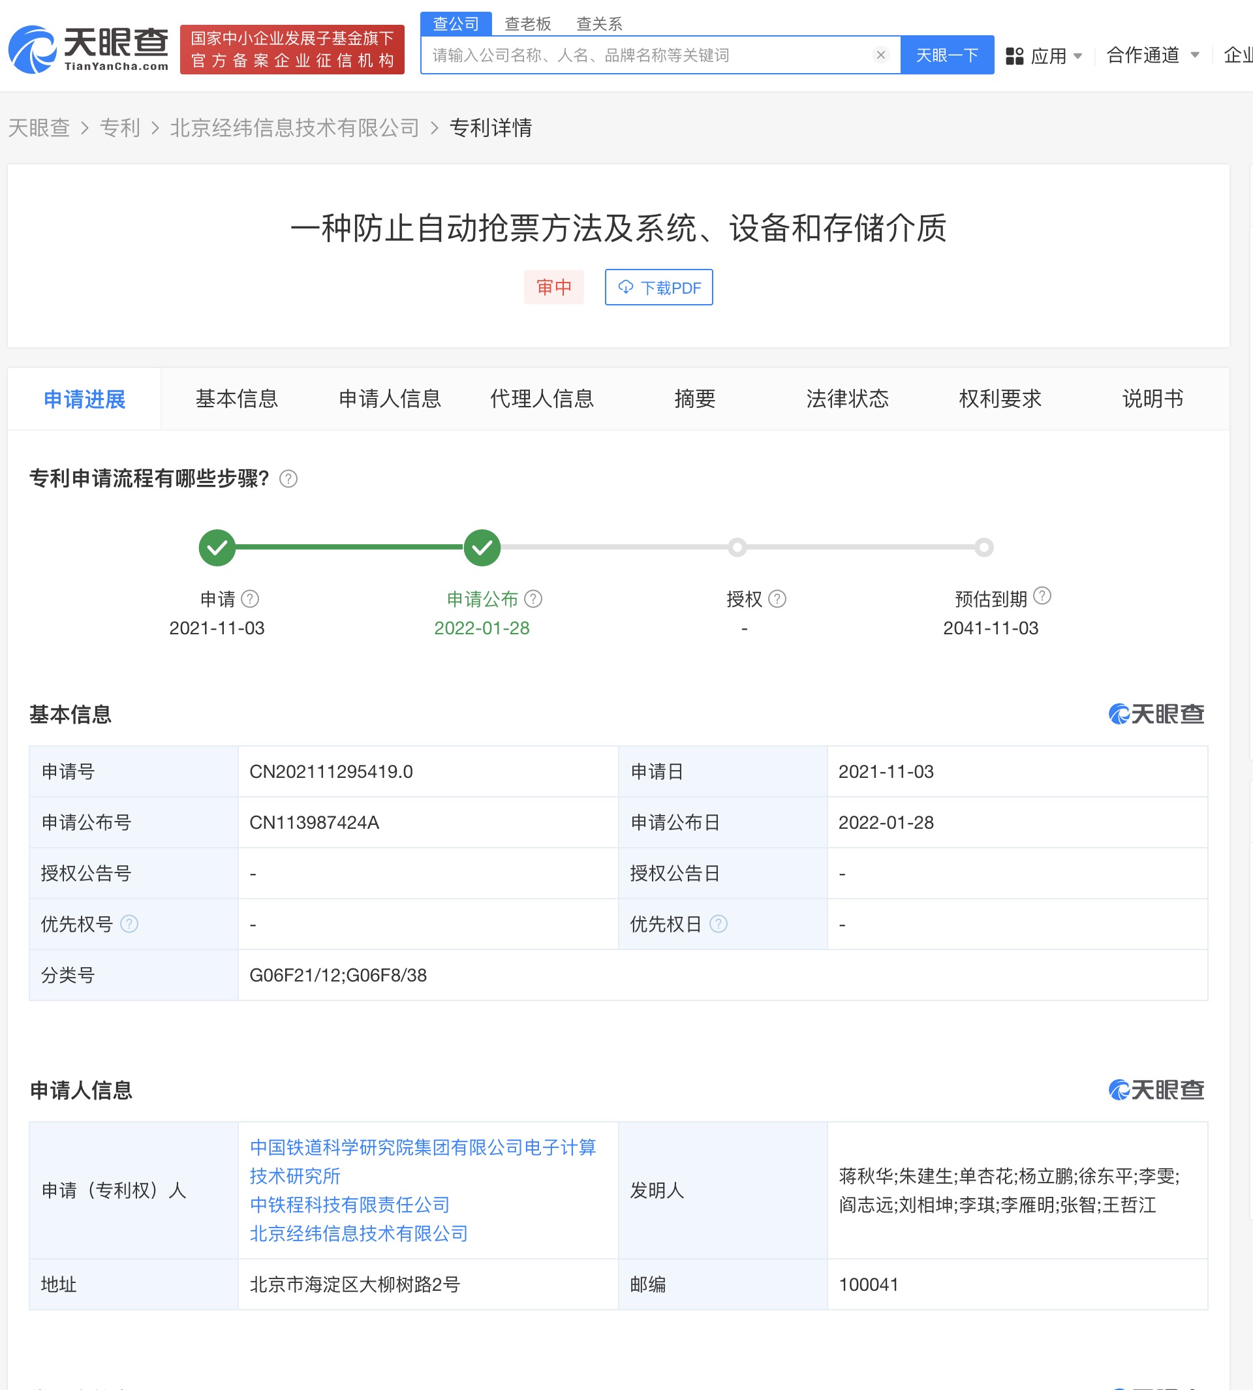The width and height of the screenshot is (1253, 1390).
Task: Switch to 查关系 search tab
Action: [599, 24]
